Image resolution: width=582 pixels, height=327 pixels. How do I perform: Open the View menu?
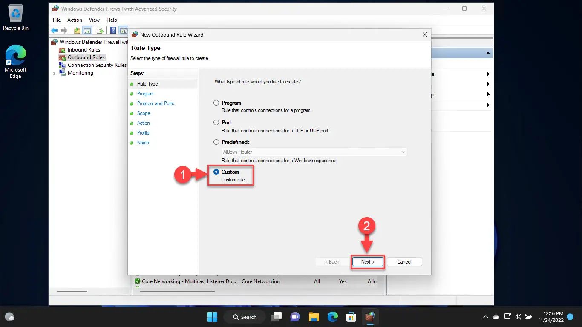point(94,20)
